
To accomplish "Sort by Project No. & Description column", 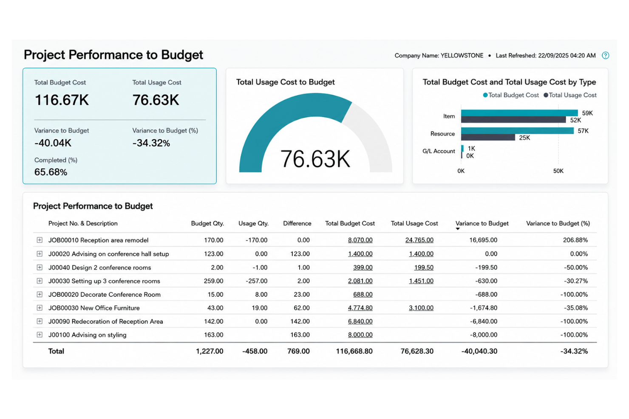I will point(83,223).
